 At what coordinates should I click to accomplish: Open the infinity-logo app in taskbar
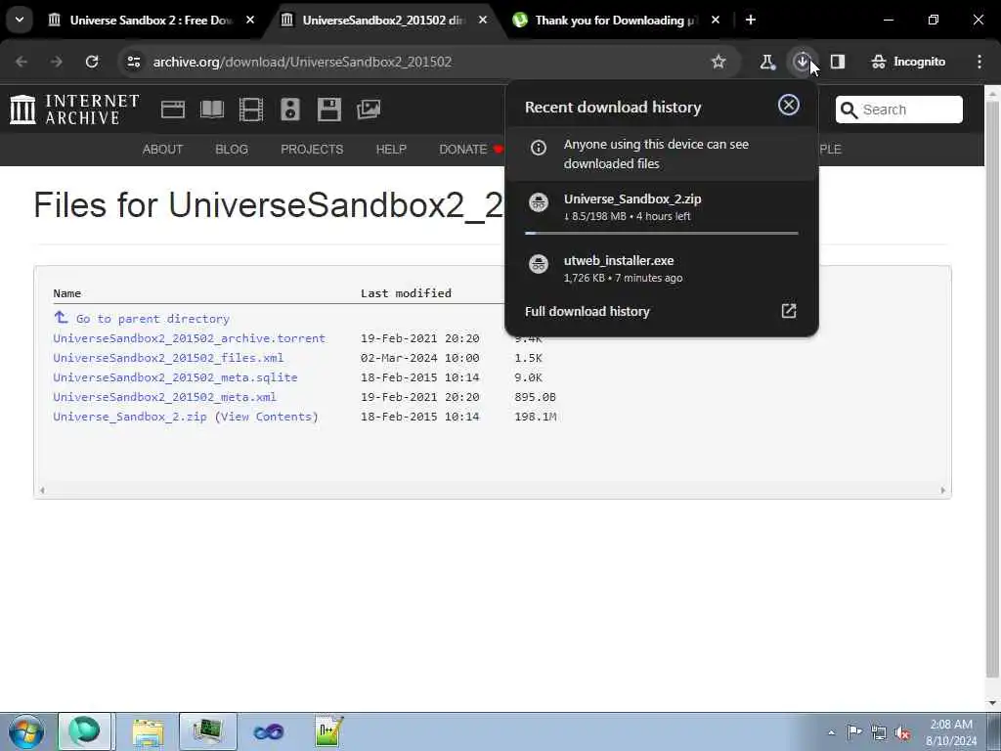point(268,731)
